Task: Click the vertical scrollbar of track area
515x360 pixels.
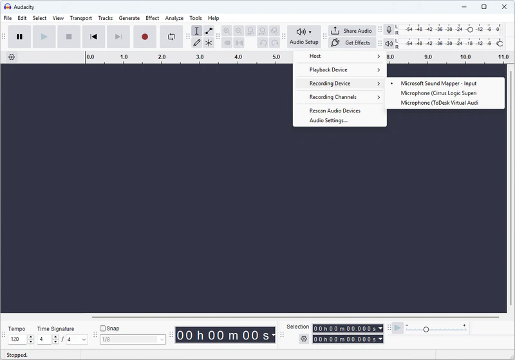Action: [x=510, y=188]
